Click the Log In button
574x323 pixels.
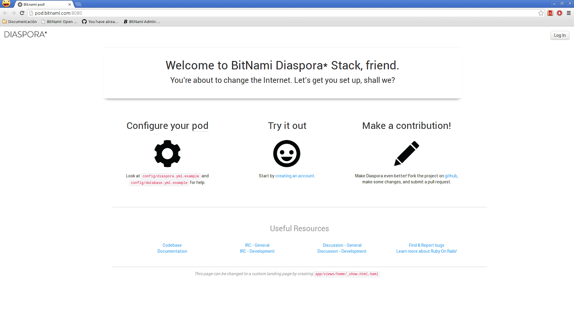560,35
